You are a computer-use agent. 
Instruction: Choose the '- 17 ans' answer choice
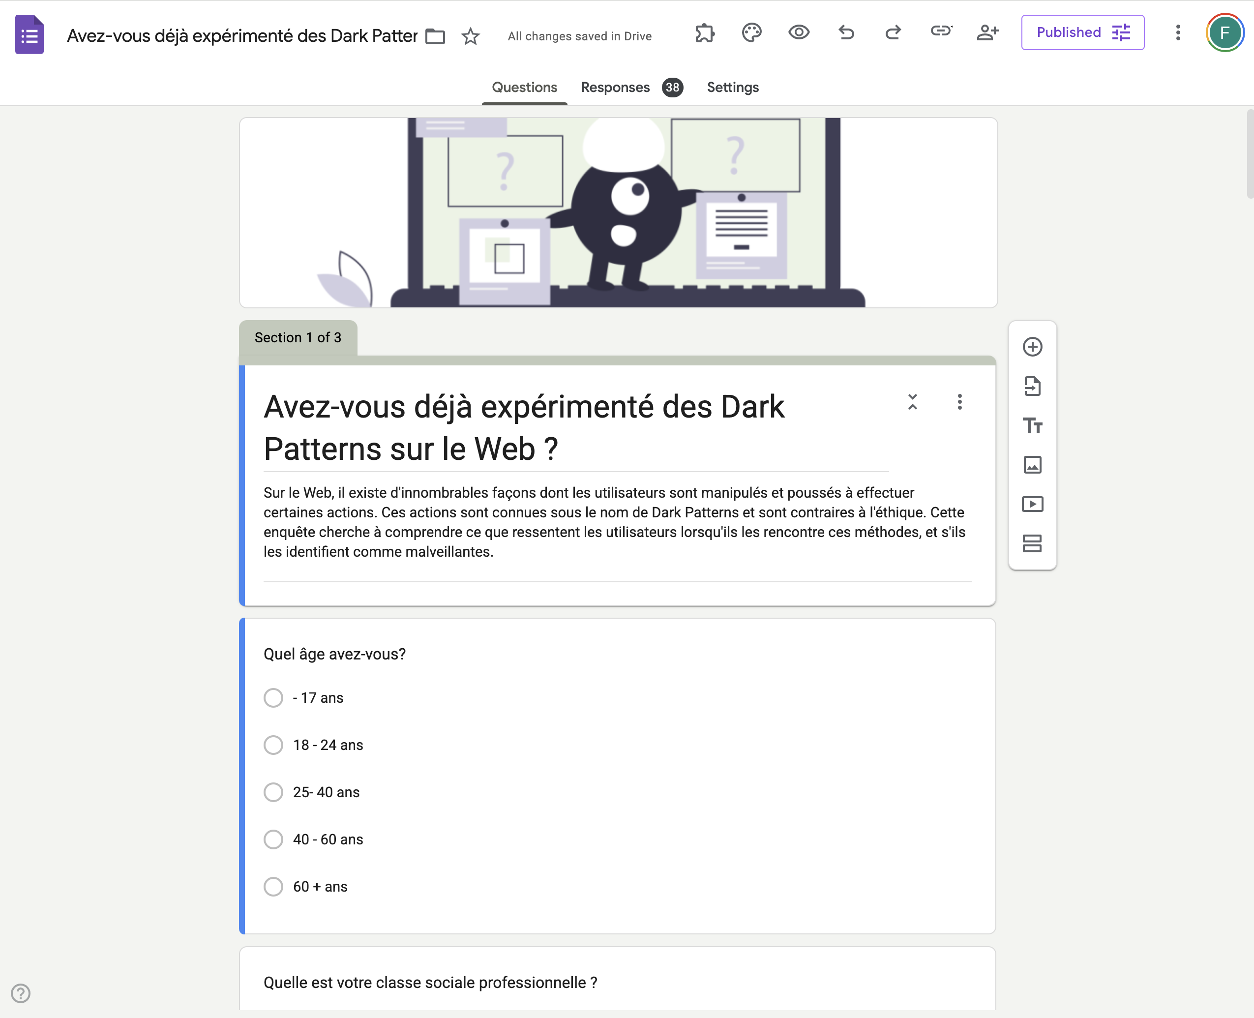273,698
